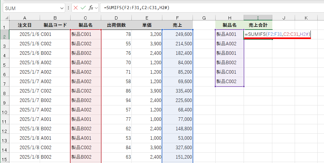Select cell H5 with 製品B002
This screenshot has width=324, height=163.
click(229, 63)
